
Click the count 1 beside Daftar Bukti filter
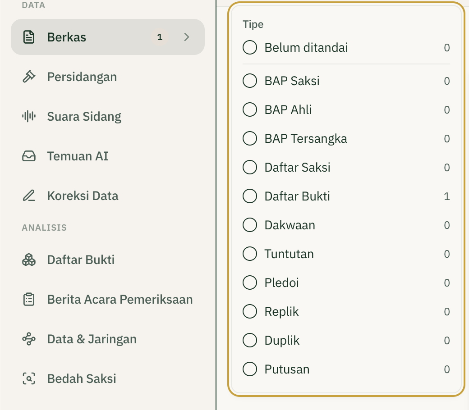[446, 196]
